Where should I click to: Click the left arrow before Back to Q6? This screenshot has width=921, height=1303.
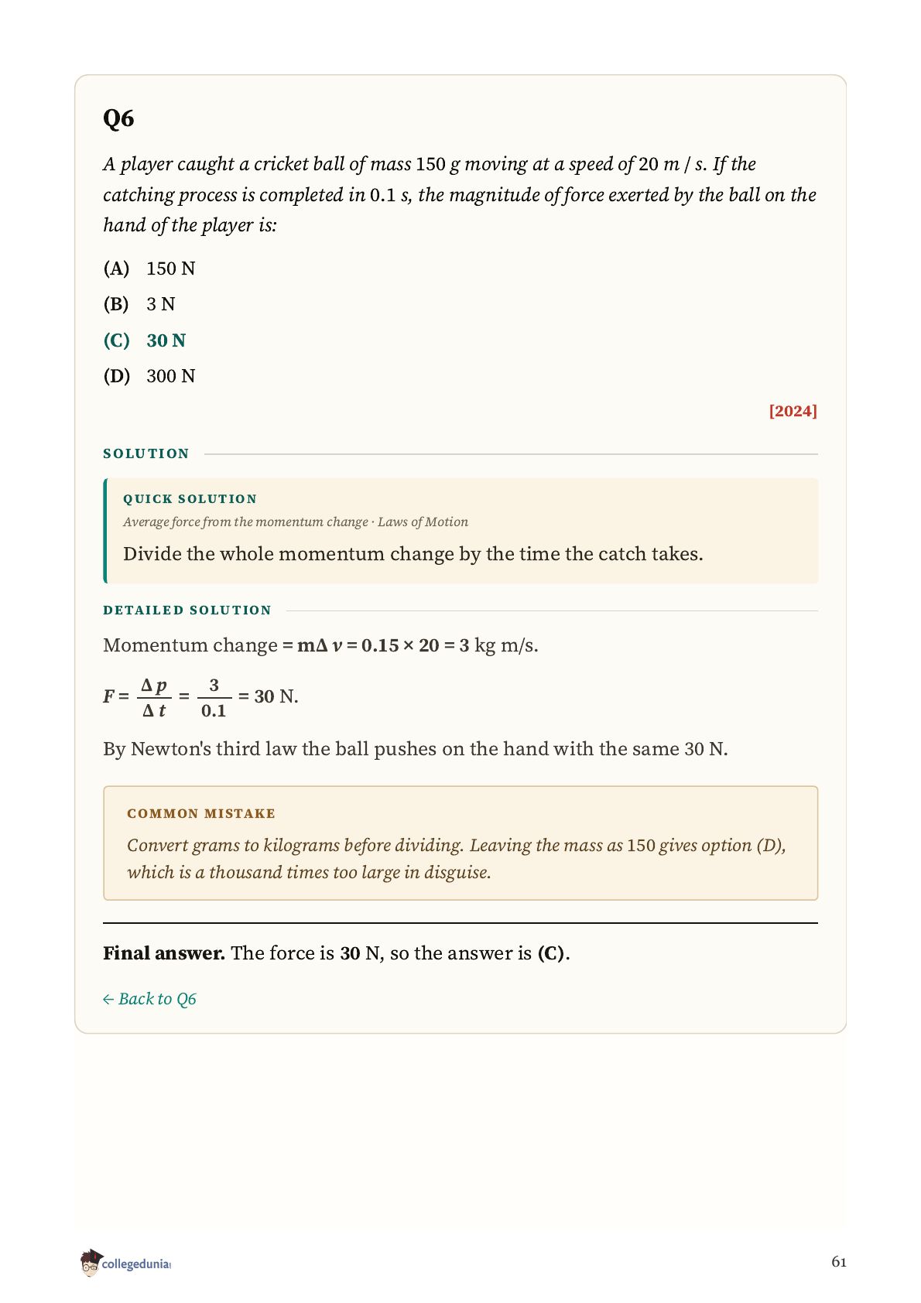click(108, 1000)
